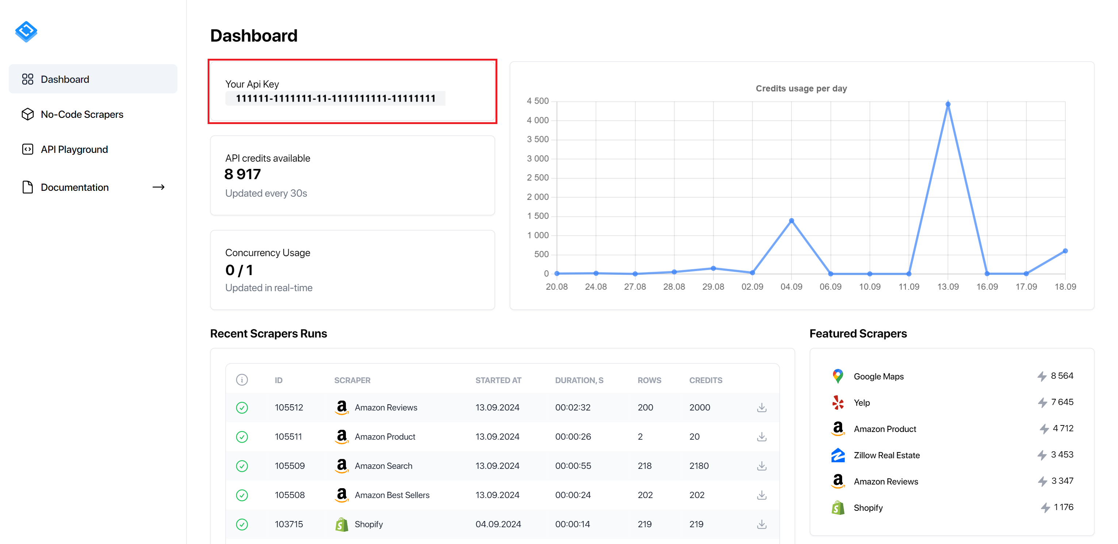Viewport: 1118px width, 544px height.
Task: Download results for run 105511
Action: 761,436
